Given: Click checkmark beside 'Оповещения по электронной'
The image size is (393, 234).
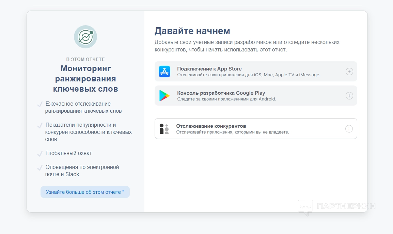Looking at the screenshot, I should pyautogui.click(x=40, y=168).
